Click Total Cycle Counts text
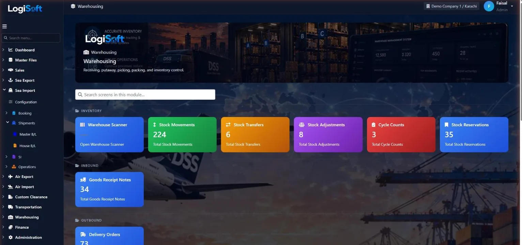 387,144
